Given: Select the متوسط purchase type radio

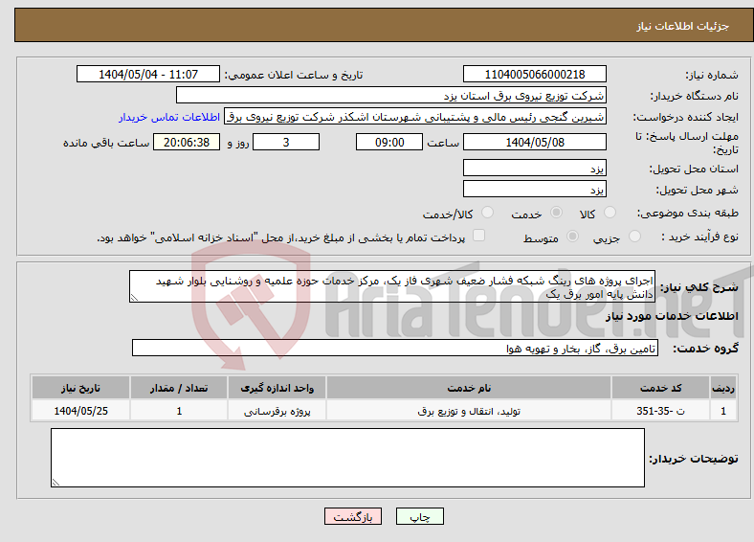Looking at the screenshot, I should (x=572, y=236).
